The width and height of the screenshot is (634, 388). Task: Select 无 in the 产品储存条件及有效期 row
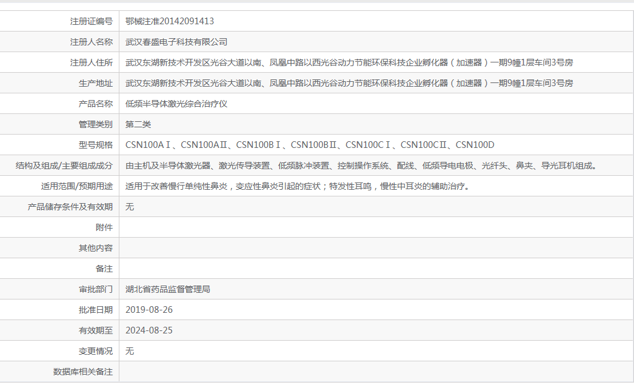click(x=129, y=207)
